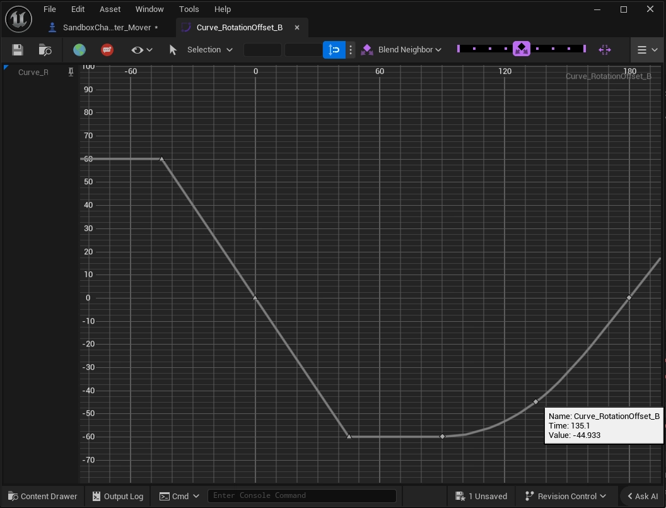Screen dimensions: 666x508
Task: Open the Selection tool mode dropdown
Action: [210, 50]
